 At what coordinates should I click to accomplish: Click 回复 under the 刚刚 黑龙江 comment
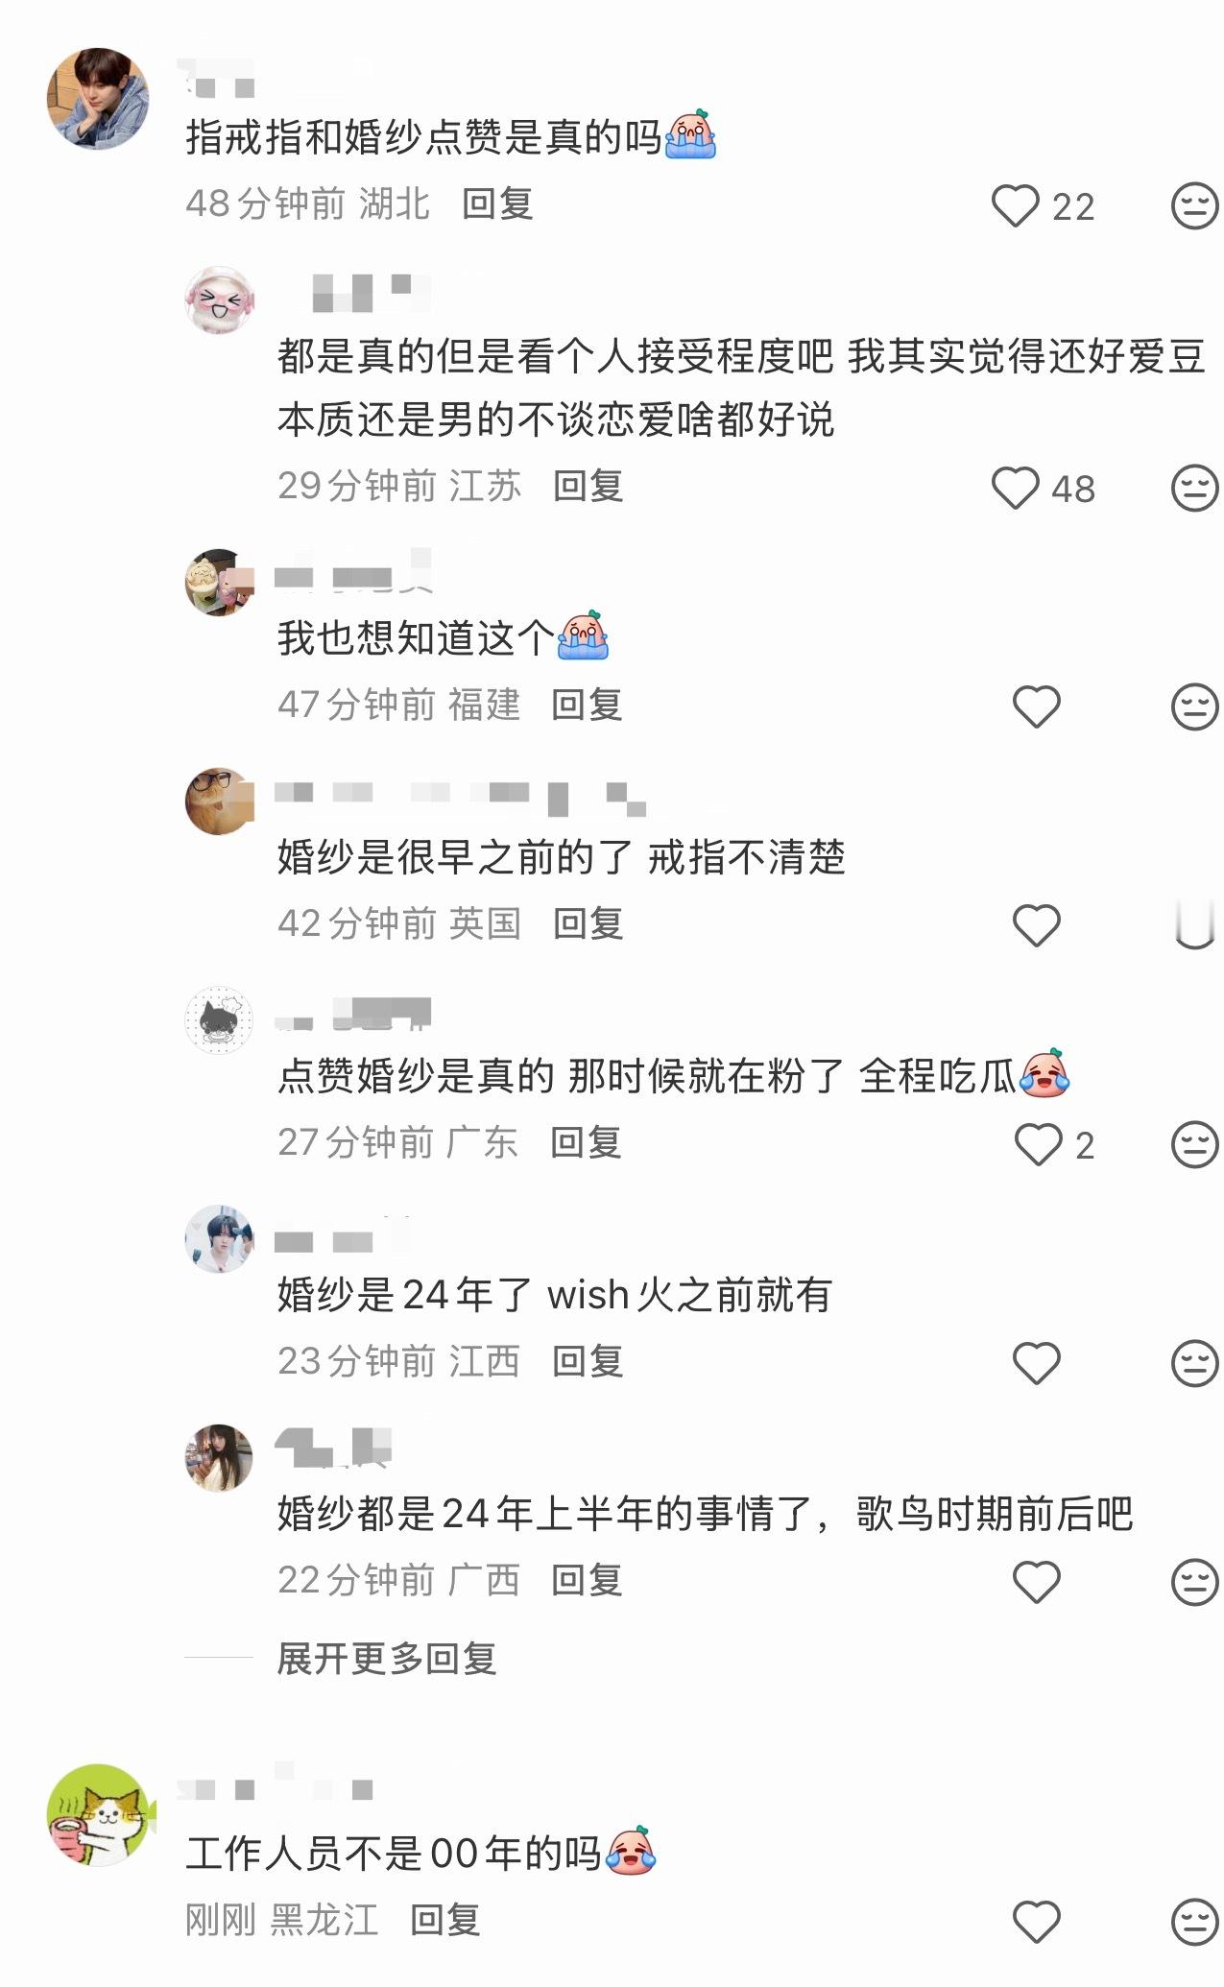[x=445, y=1920]
